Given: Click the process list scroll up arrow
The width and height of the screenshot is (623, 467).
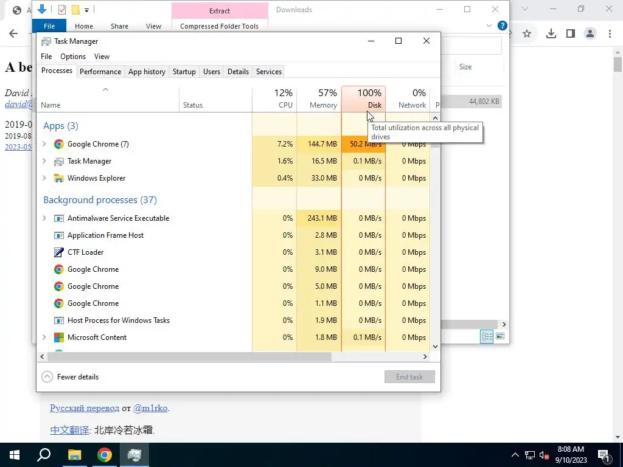Looking at the screenshot, I should click(436, 118).
